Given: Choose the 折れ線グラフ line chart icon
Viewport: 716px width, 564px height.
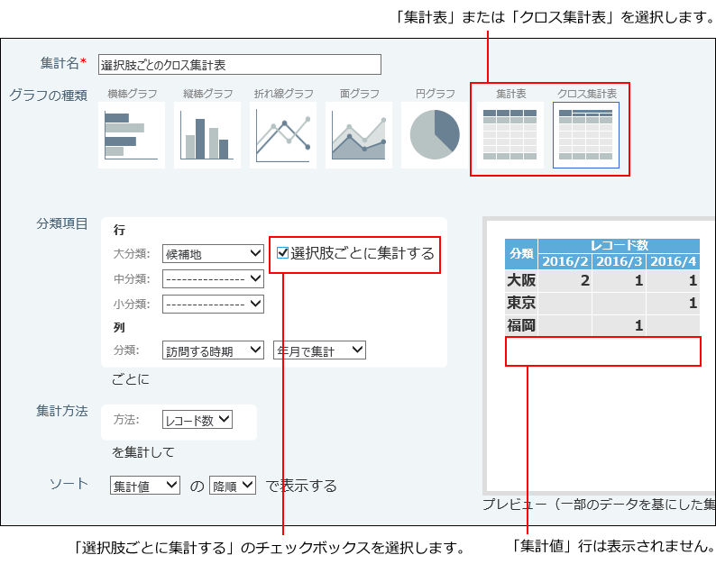Looking at the screenshot, I should (283, 135).
